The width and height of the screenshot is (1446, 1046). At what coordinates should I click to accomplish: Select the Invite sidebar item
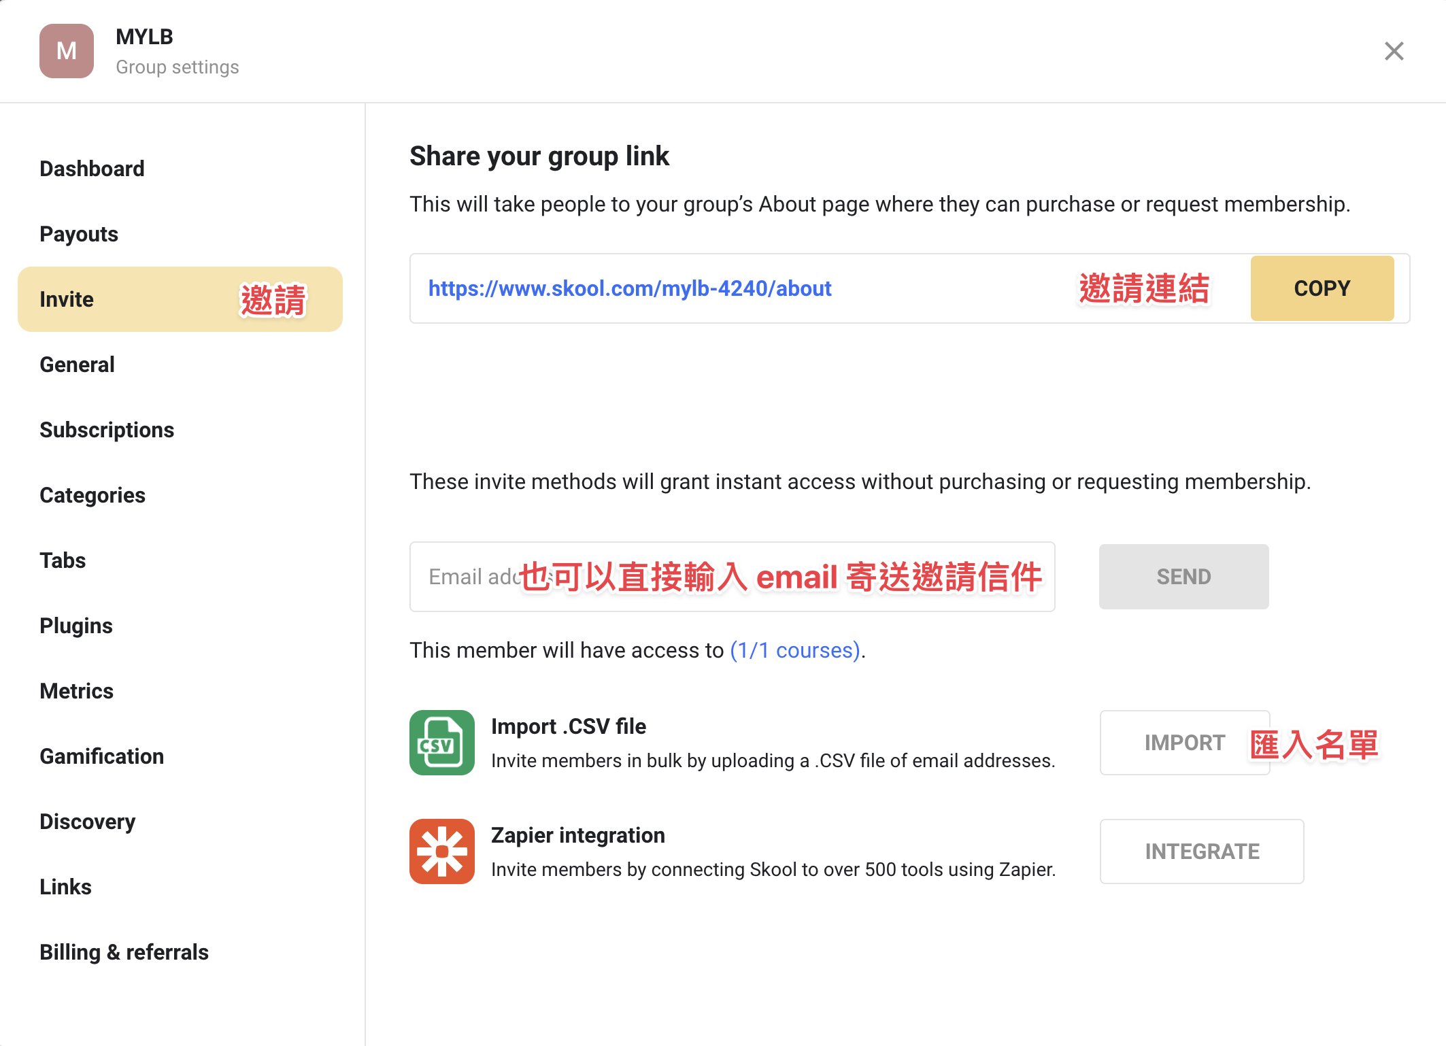(180, 299)
